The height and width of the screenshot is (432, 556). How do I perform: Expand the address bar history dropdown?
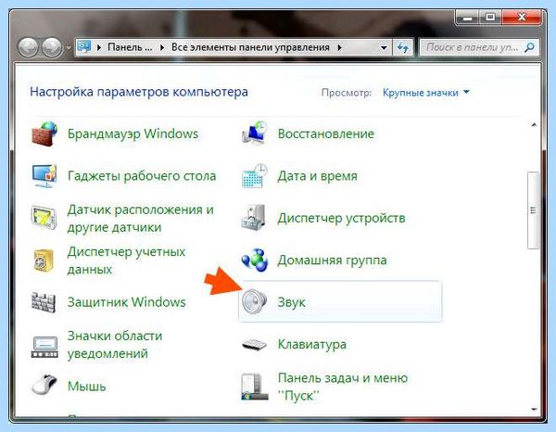point(384,47)
